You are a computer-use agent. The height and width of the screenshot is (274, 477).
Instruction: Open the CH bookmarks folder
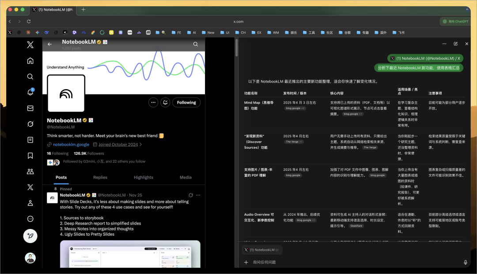point(240,33)
